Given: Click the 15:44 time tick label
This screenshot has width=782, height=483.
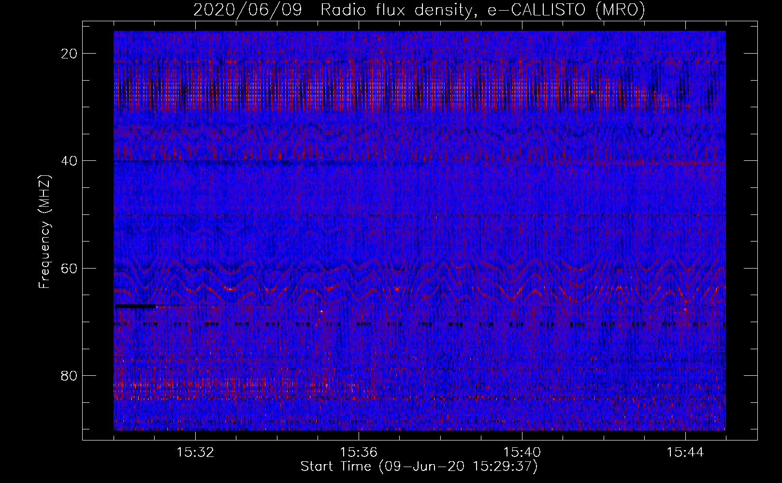Looking at the screenshot, I should click(x=685, y=453).
